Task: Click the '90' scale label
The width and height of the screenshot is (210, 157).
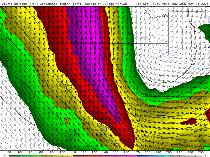Action: tap(52, 152)
